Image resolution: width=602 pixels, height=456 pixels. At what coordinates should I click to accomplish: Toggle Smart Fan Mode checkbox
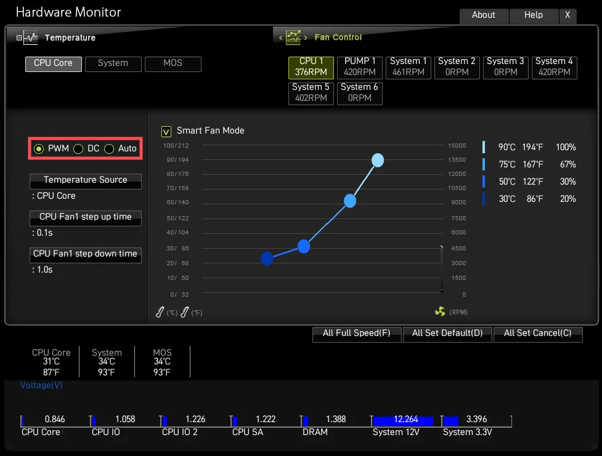coord(166,131)
